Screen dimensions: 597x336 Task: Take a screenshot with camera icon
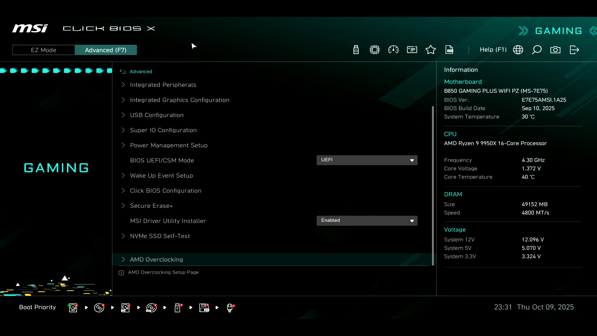pos(555,50)
